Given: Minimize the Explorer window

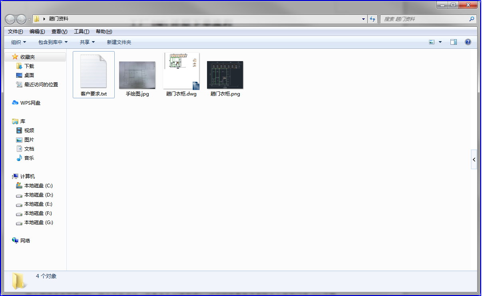Looking at the screenshot, I should [x=442, y=5].
